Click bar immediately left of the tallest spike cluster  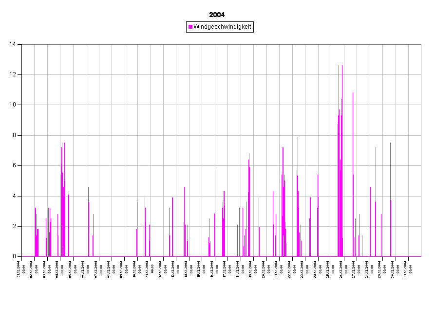318,214
